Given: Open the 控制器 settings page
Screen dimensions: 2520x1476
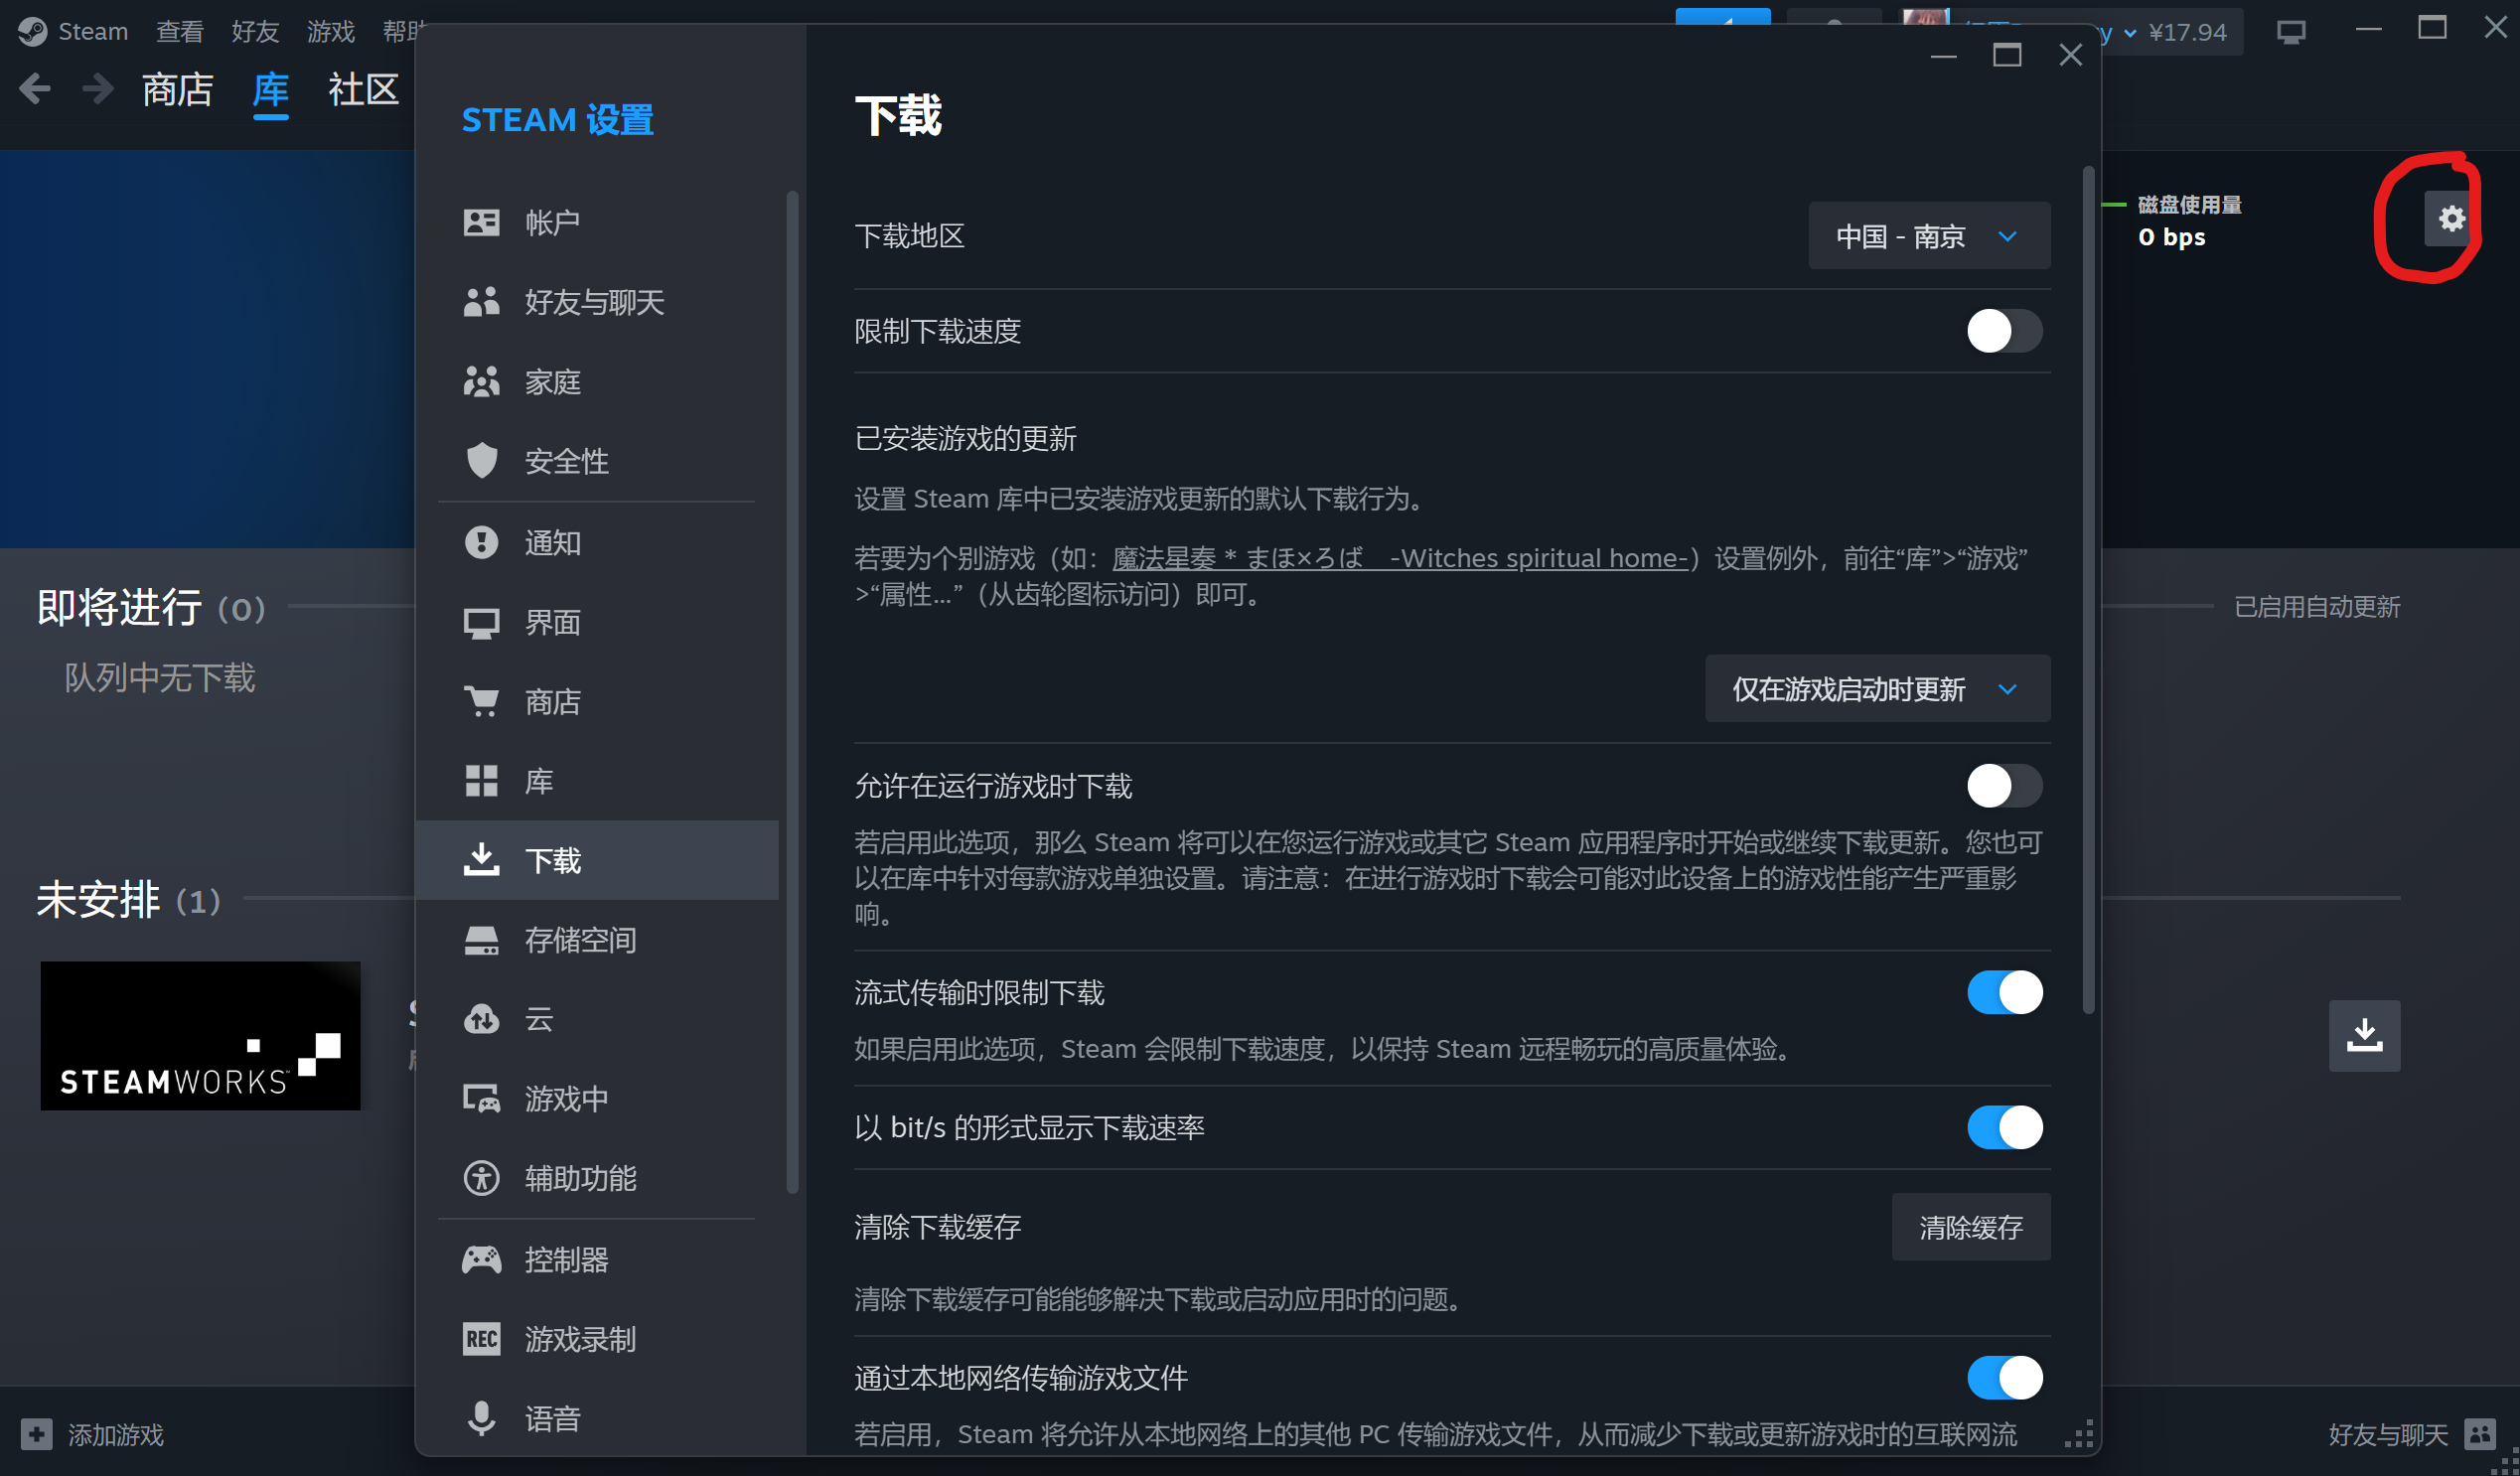Looking at the screenshot, I should click(x=565, y=1259).
